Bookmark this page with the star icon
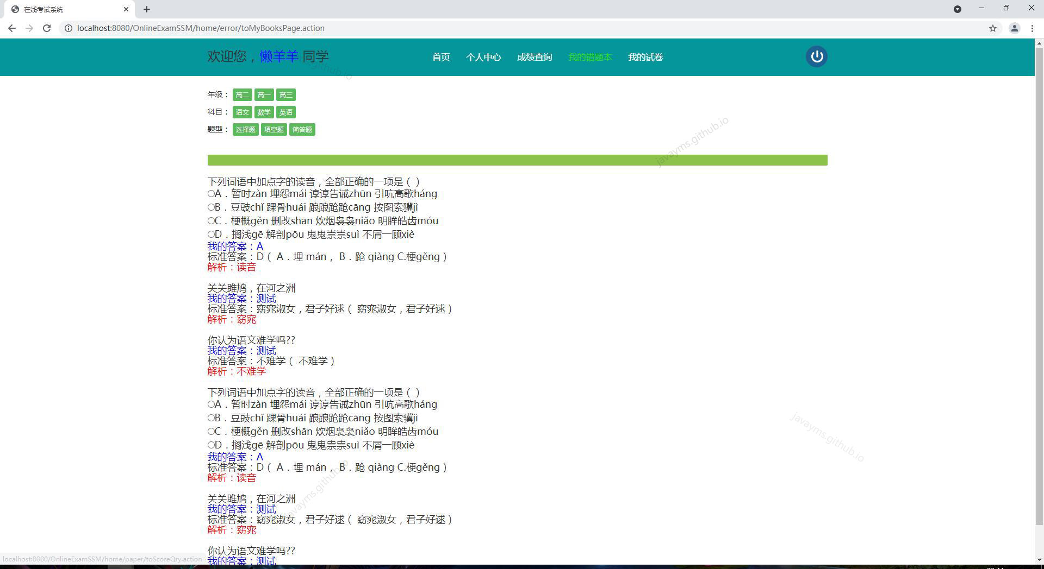Image resolution: width=1044 pixels, height=569 pixels. click(993, 28)
